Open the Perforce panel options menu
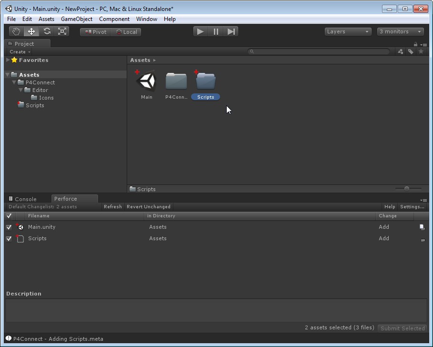This screenshot has width=433, height=347. [423, 200]
